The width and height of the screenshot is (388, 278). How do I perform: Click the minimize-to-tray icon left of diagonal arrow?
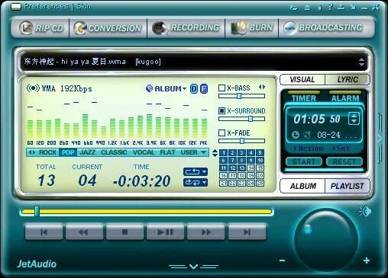(x=341, y=8)
